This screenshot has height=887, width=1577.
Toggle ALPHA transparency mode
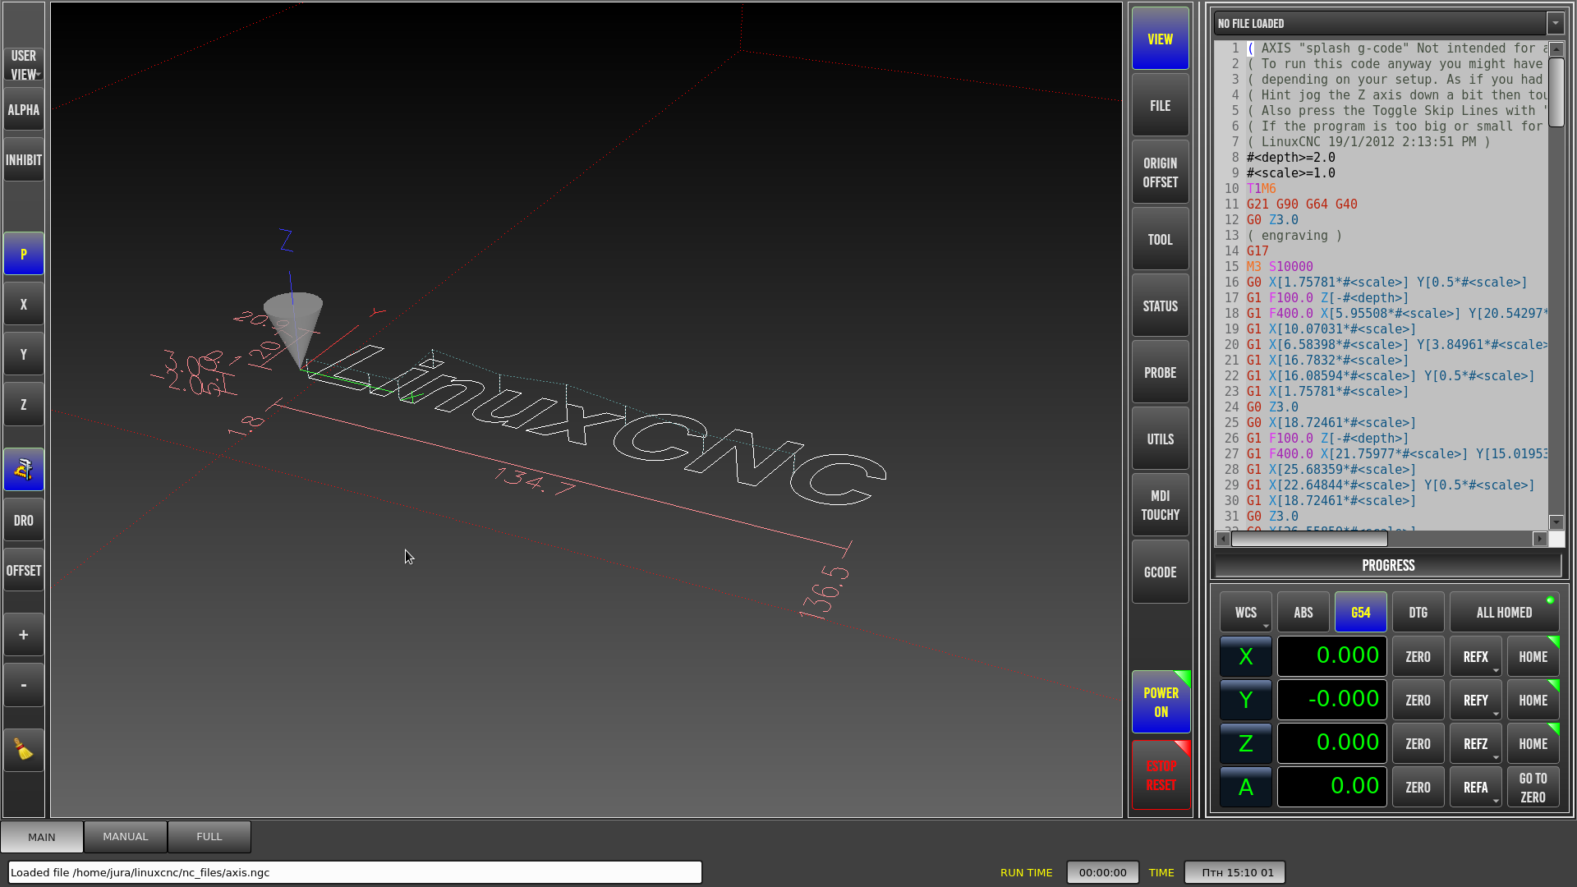tap(24, 110)
